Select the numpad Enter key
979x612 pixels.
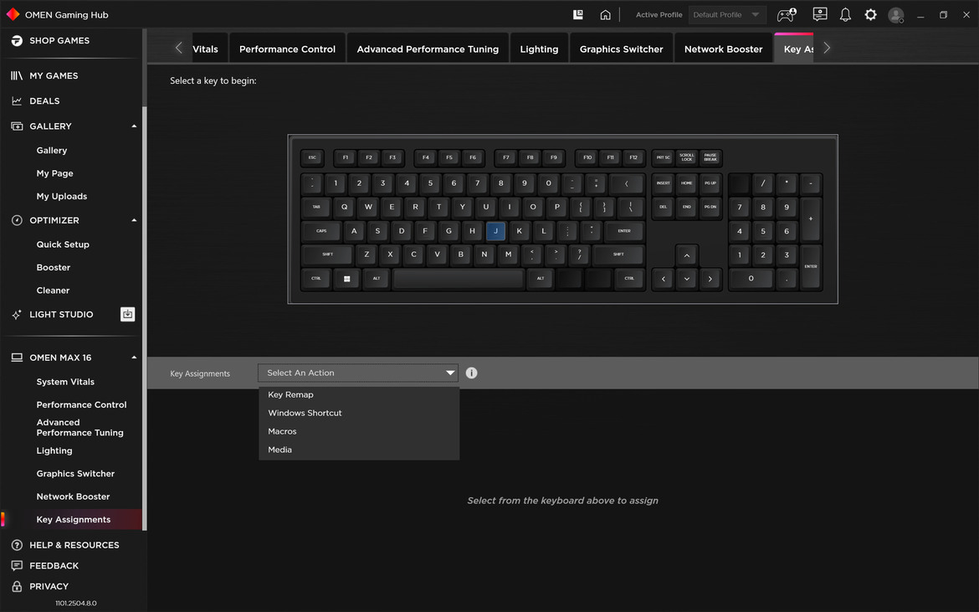(x=811, y=267)
